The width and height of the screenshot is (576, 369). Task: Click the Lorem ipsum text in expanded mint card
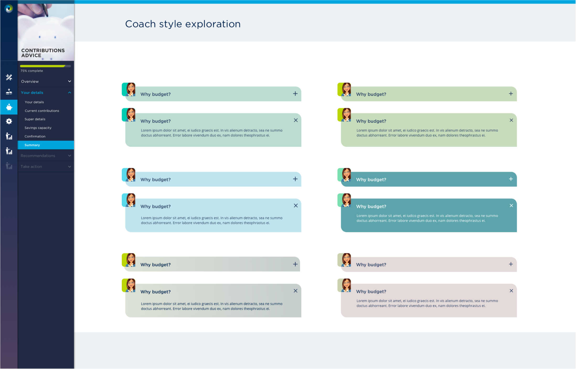[212, 133]
